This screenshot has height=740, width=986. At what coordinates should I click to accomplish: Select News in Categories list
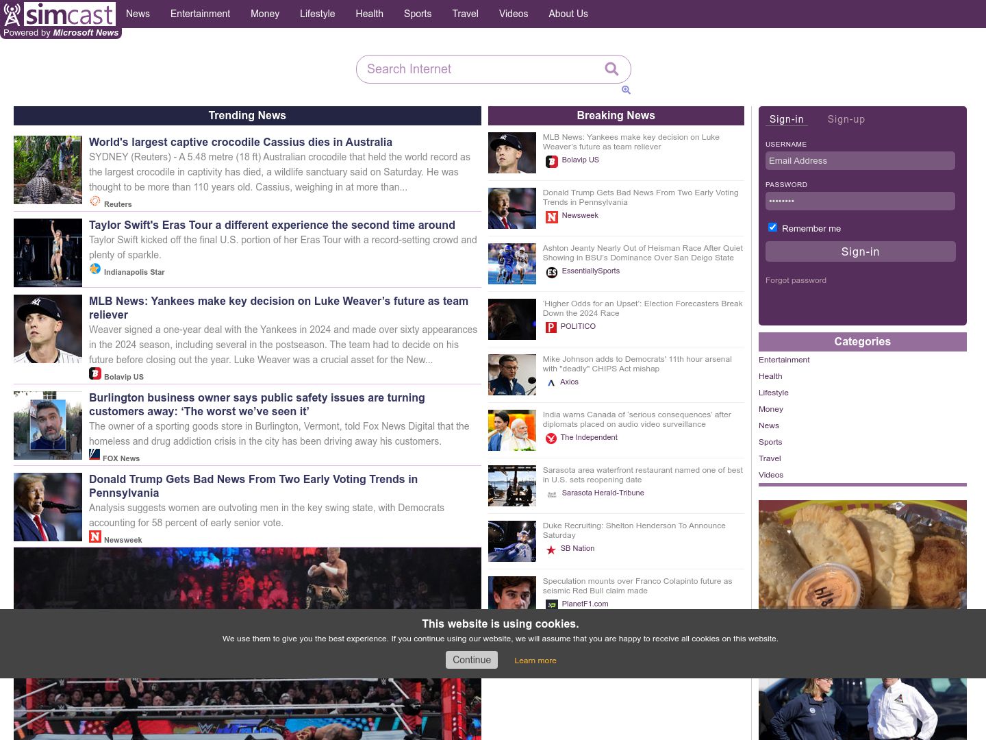(769, 425)
